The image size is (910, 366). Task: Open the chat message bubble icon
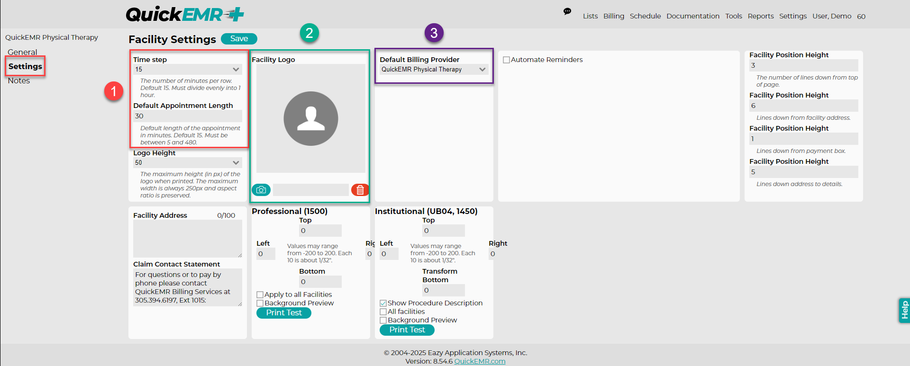coord(567,11)
